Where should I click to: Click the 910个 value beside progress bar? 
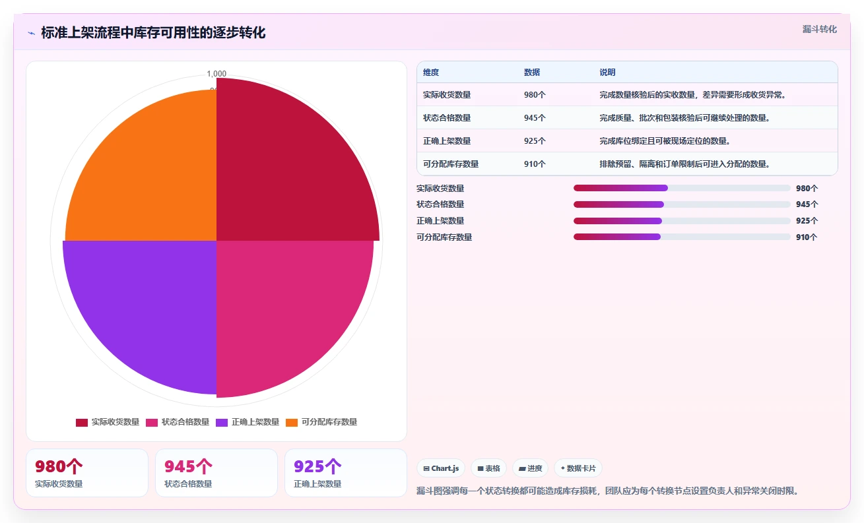click(807, 237)
